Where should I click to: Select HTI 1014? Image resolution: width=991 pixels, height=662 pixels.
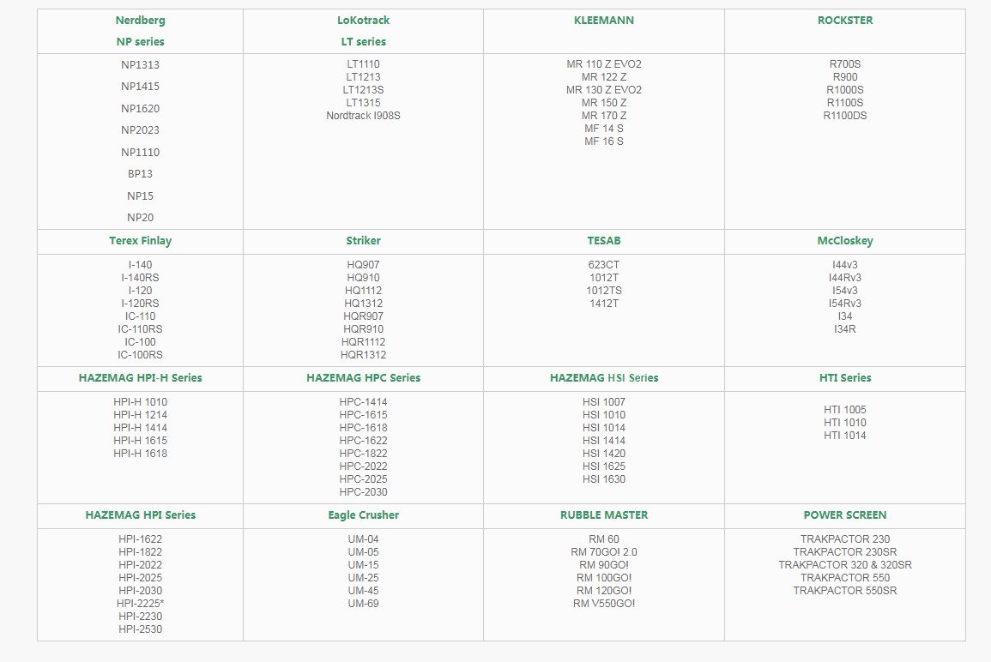coord(845,436)
